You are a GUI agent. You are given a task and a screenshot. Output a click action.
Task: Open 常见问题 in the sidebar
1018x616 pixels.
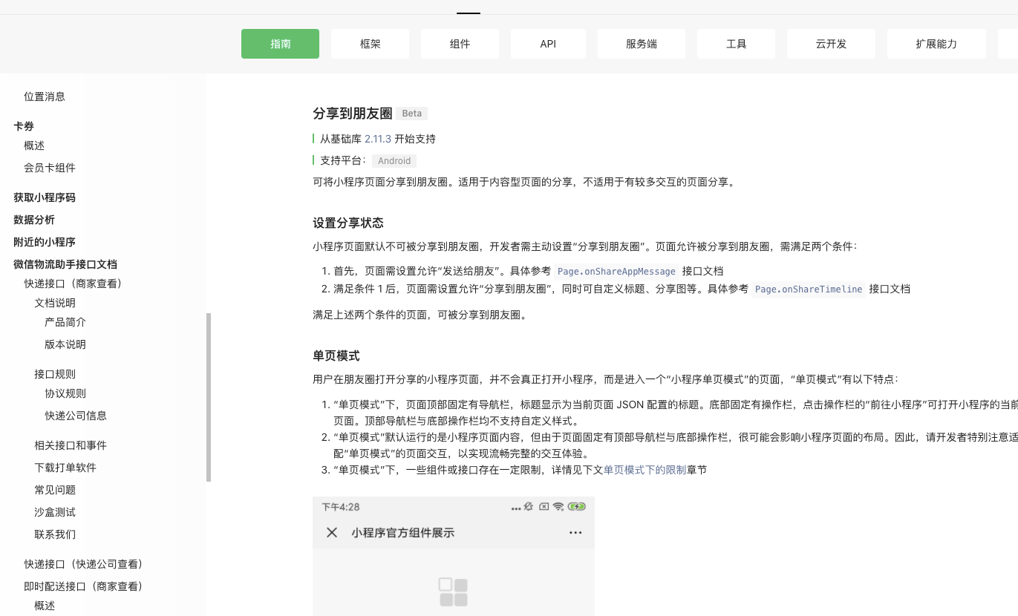(55, 490)
